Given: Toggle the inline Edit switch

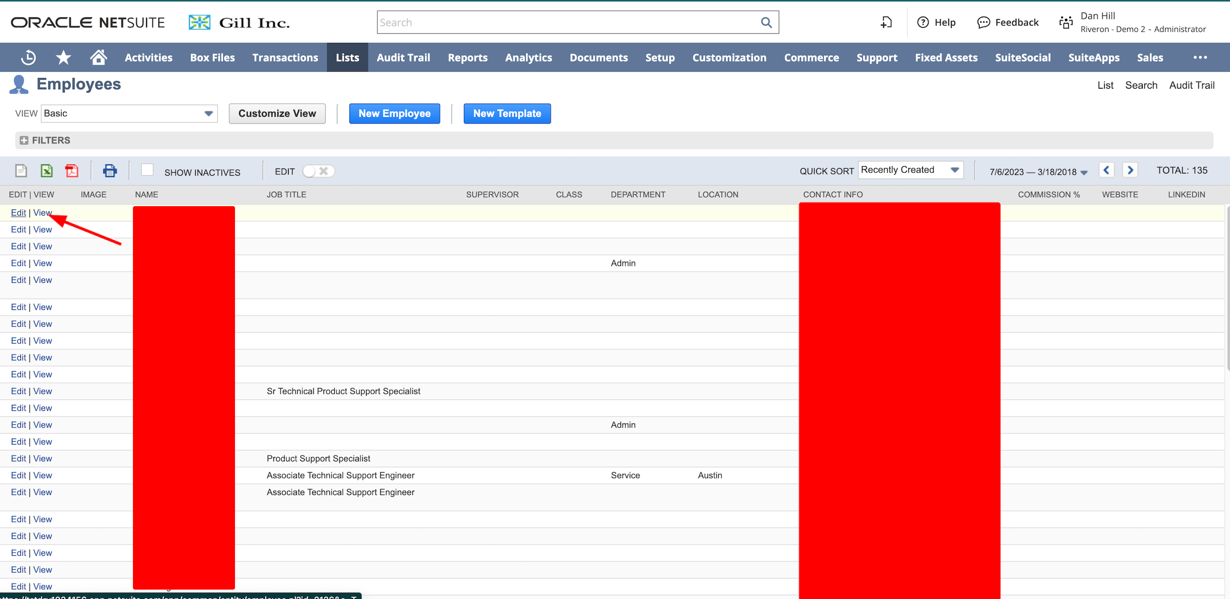Looking at the screenshot, I should point(319,171).
